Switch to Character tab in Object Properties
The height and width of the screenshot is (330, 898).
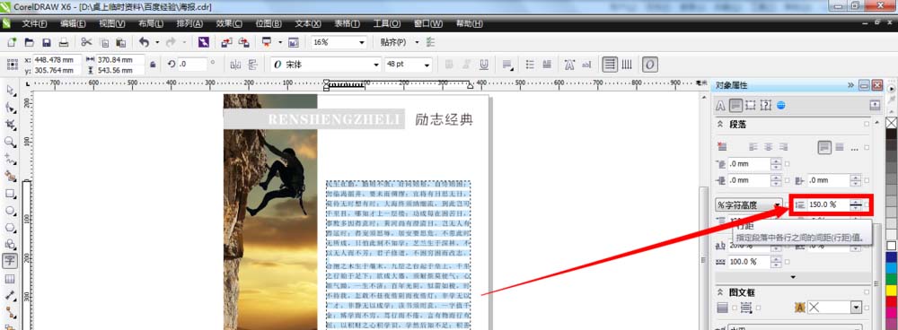pos(721,105)
